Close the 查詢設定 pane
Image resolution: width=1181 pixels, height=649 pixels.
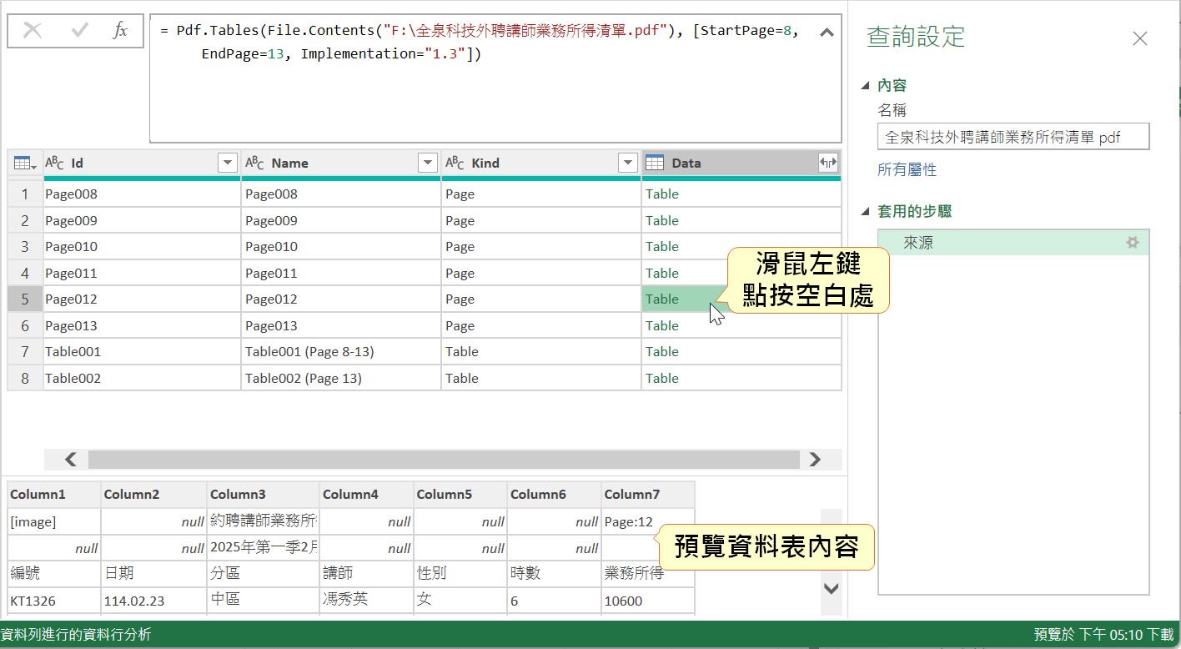[x=1139, y=38]
